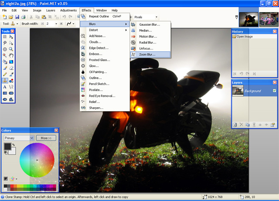The image size is (279, 201).
Task: Select the Clone Stamp tool
Action: tap(5, 81)
